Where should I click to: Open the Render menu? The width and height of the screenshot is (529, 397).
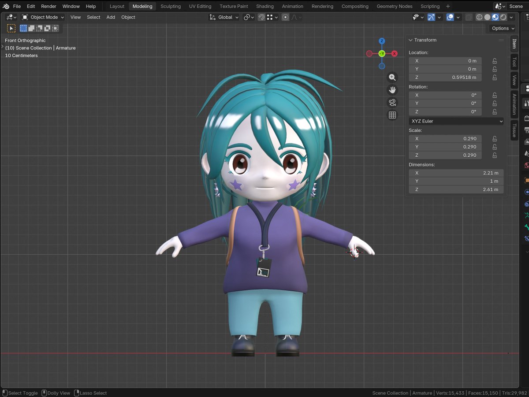pyautogui.click(x=48, y=6)
